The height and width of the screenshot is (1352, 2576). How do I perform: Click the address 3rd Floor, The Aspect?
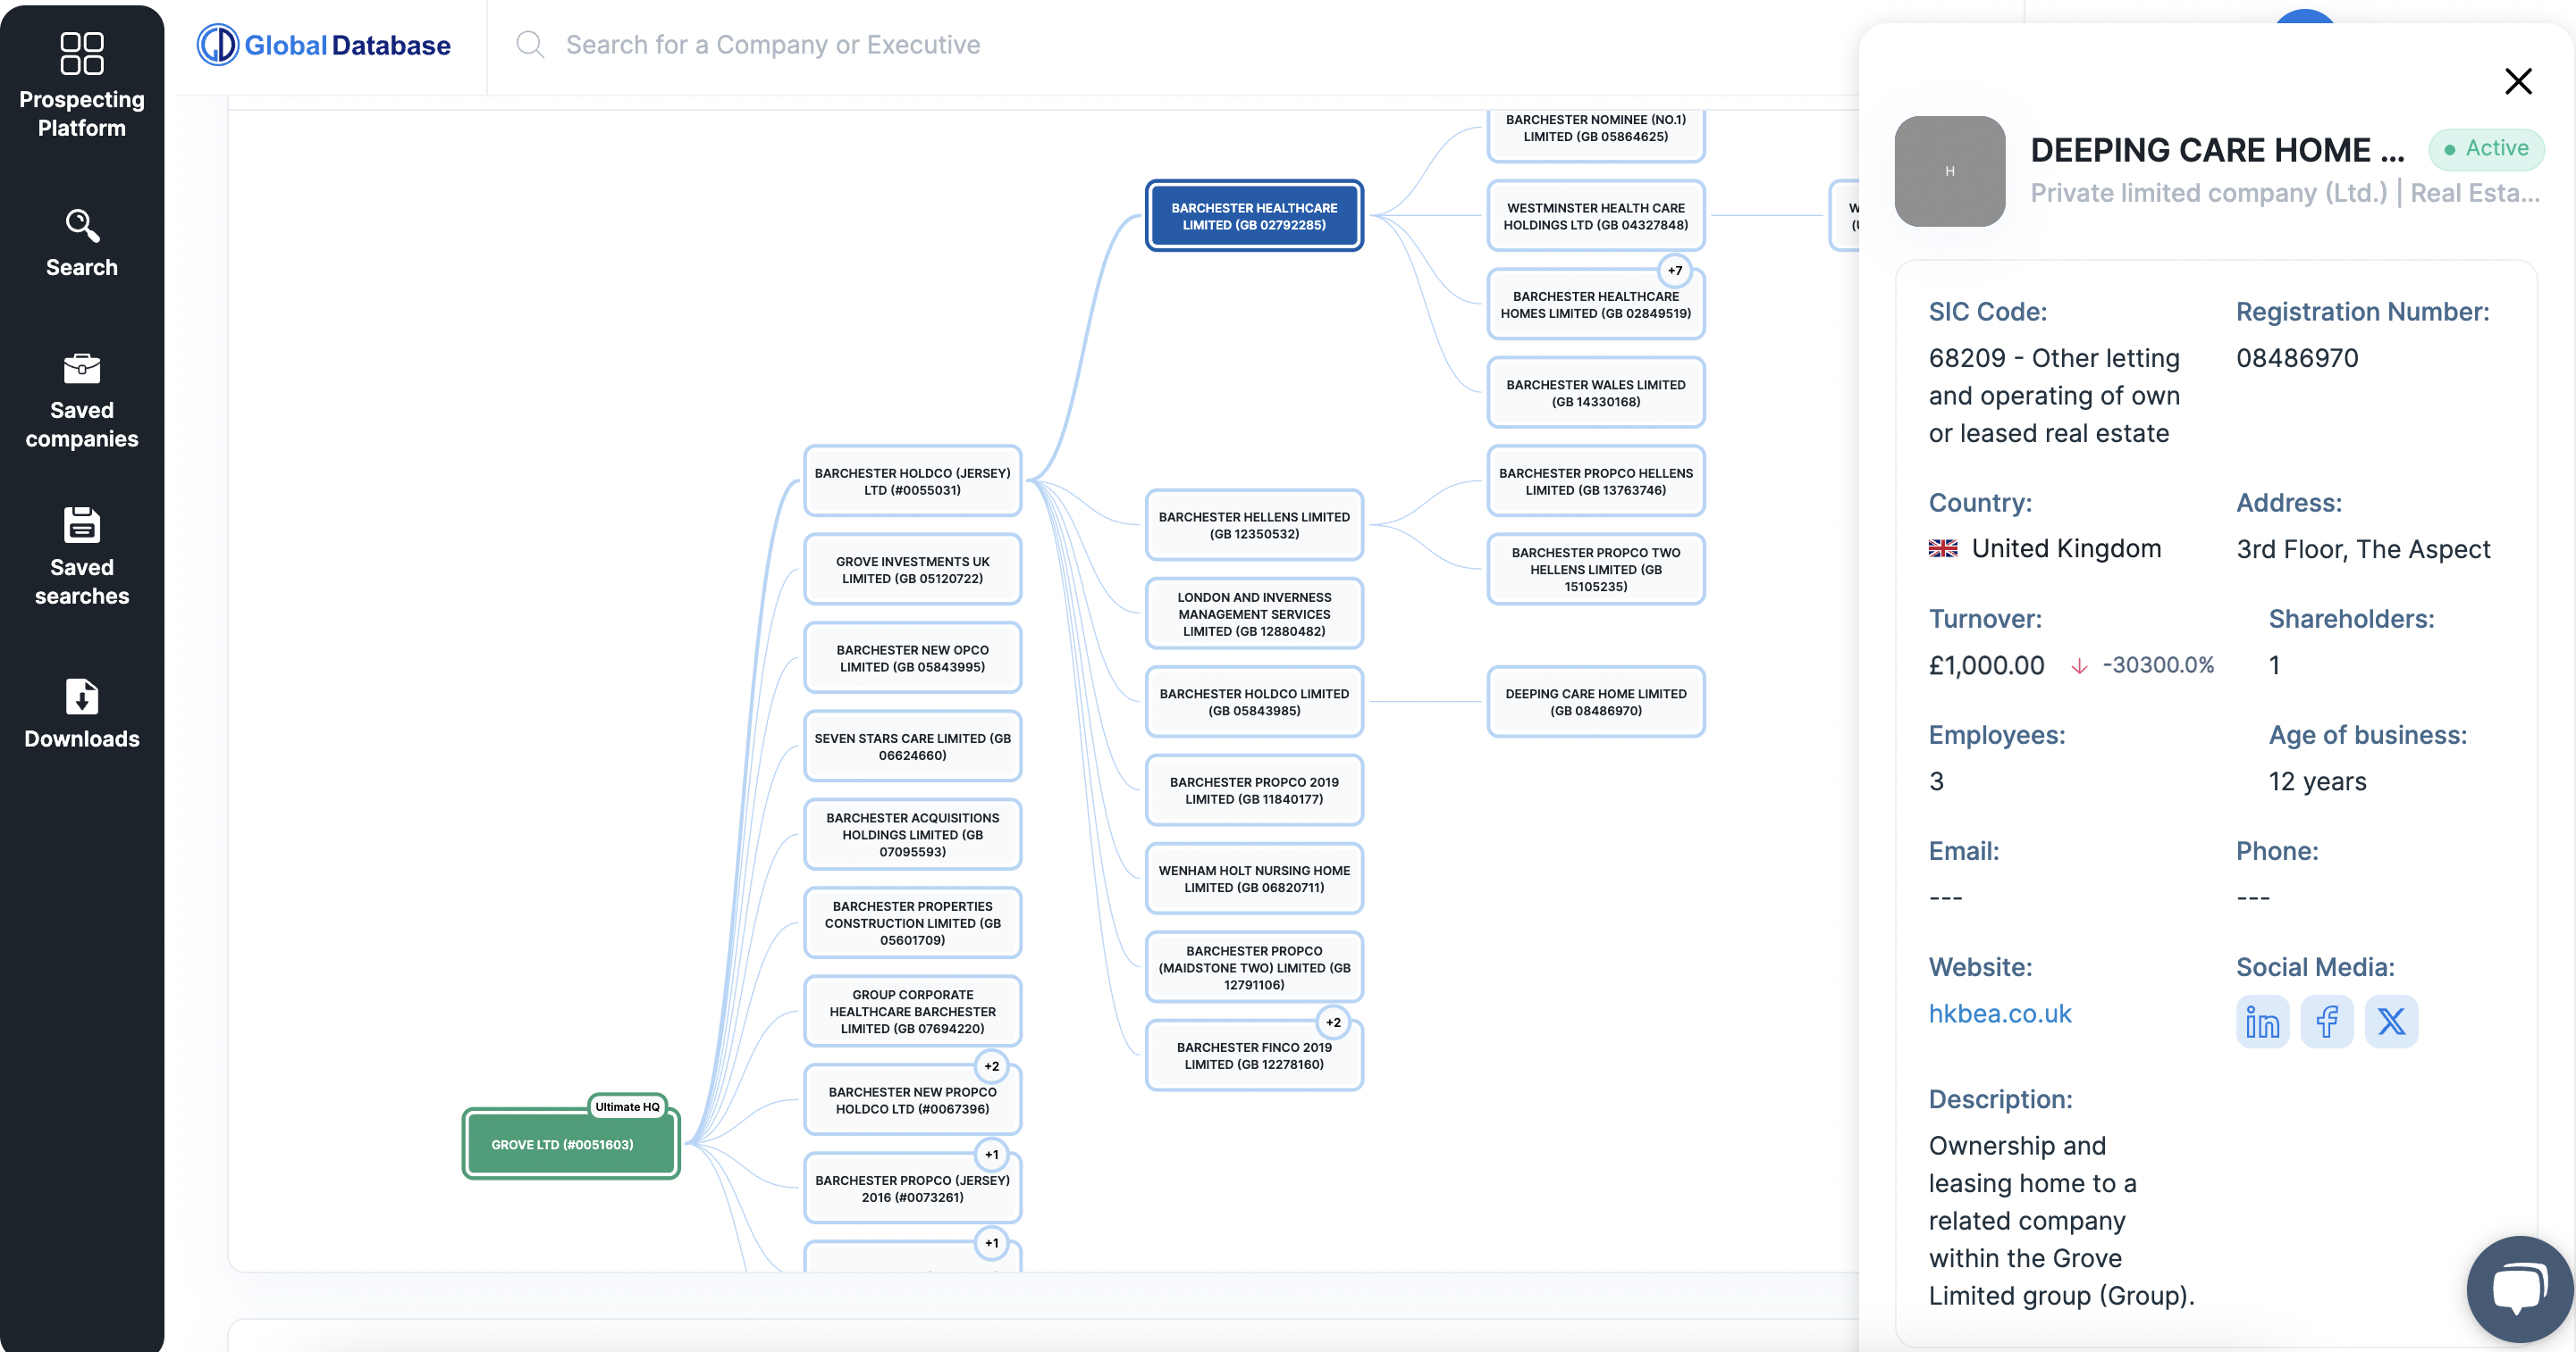[x=2363, y=549]
